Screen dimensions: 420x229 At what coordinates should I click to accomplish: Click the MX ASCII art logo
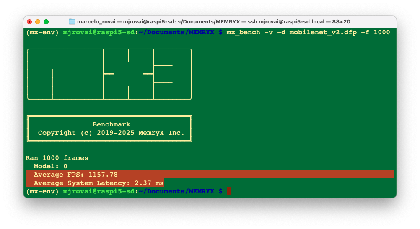pos(109,74)
